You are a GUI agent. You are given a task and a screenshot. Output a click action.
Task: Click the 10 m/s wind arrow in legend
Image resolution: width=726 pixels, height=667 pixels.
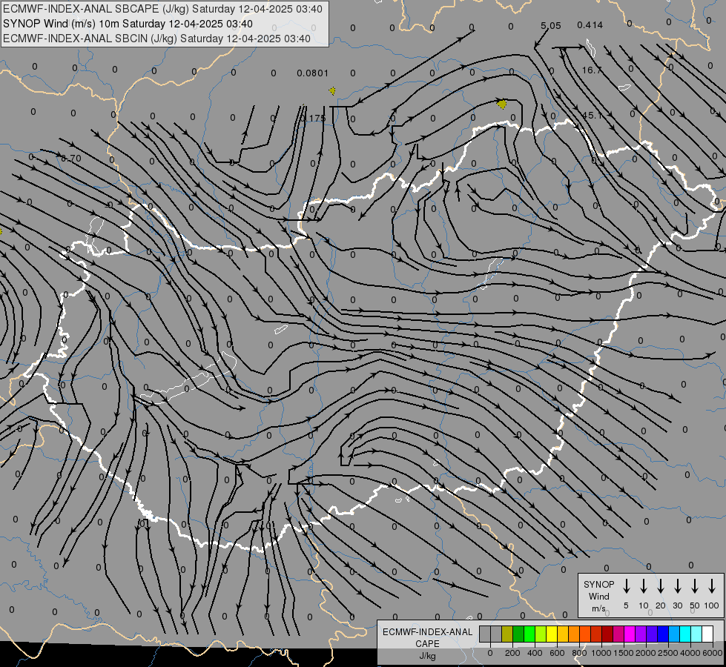click(x=644, y=586)
